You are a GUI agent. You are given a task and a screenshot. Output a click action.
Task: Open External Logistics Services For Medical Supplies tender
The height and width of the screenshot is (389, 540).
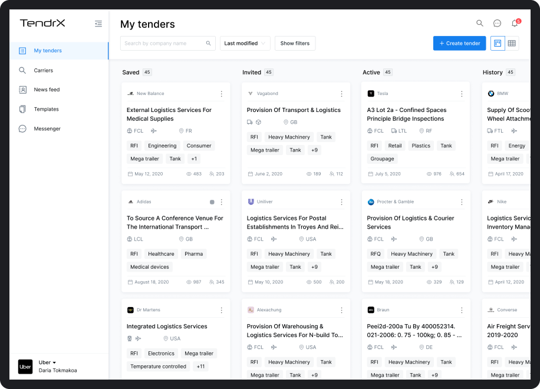(169, 114)
